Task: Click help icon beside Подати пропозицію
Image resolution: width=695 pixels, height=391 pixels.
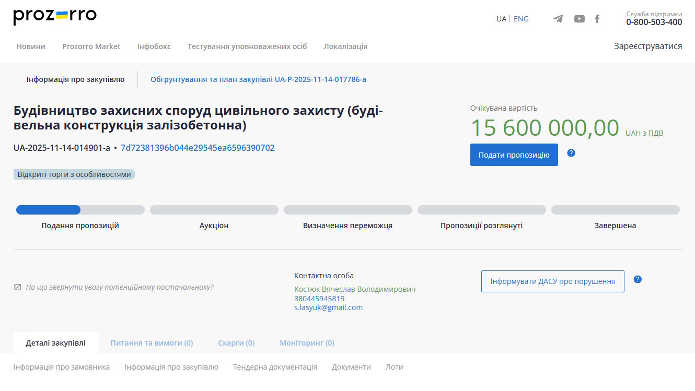Action: [x=571, y=153]
